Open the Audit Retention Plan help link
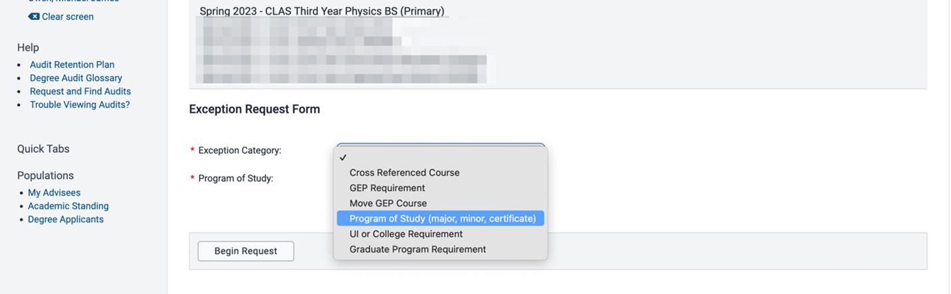Viewport: 951px width, 294px height. (72, 64)
